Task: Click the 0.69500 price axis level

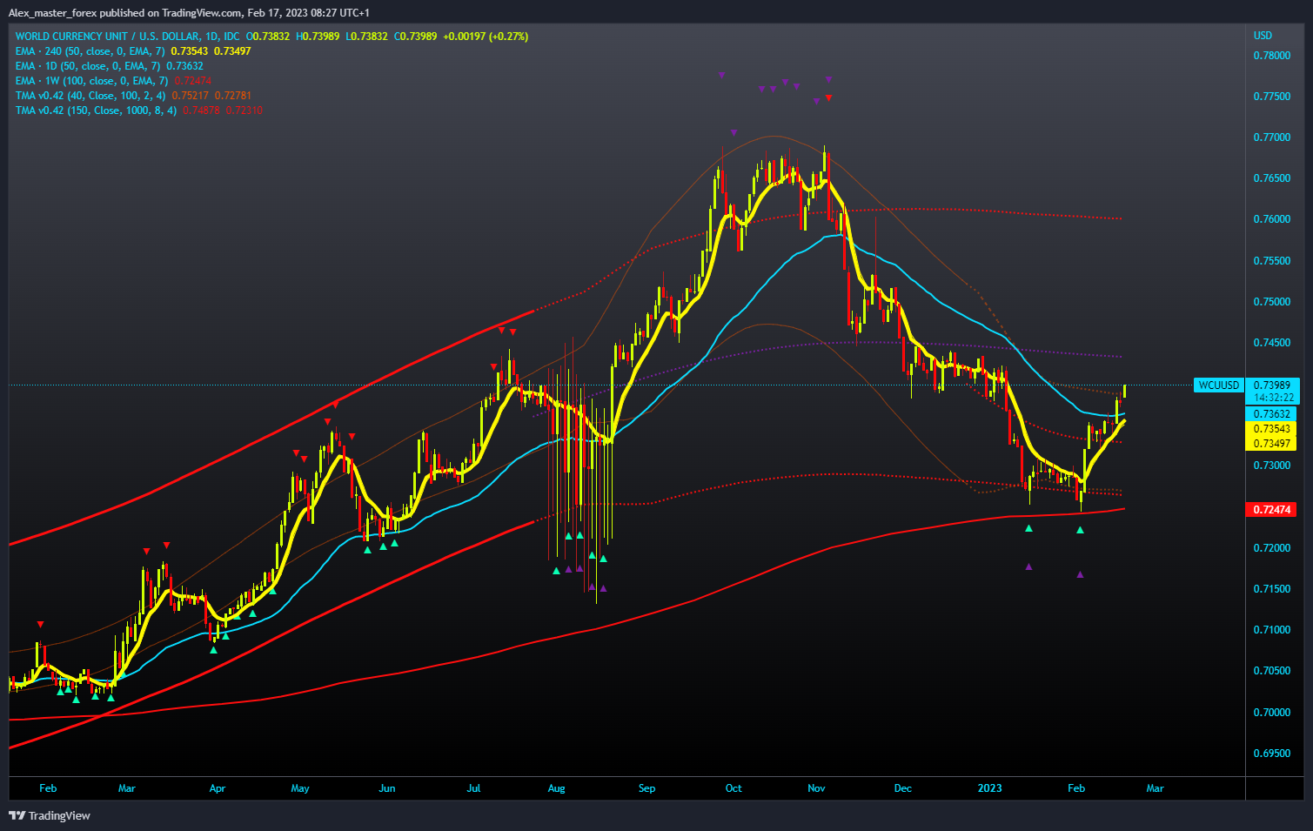Action: click(1272, 754)
